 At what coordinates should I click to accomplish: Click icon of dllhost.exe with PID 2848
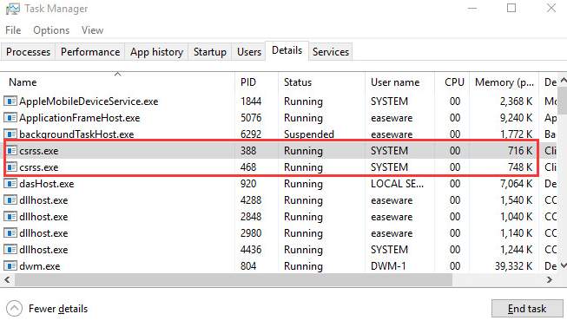pyautogui.click(x=10, y=217)
